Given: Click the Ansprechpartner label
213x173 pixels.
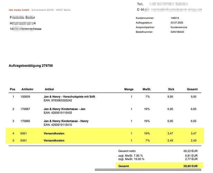Looking at the screenshot, I should (x=145, y=27).
